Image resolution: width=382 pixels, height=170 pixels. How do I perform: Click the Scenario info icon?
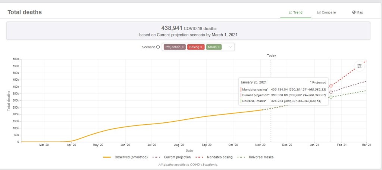point(158,47)
